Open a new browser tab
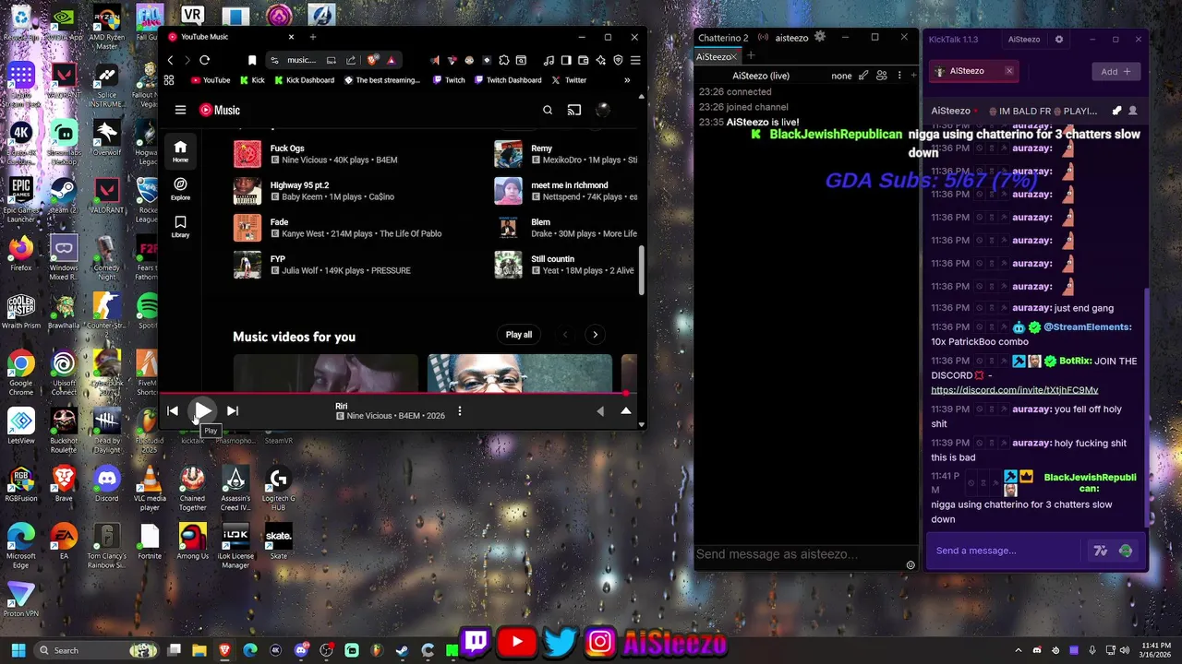1182x664 pixels. click(x=313, y=37)
